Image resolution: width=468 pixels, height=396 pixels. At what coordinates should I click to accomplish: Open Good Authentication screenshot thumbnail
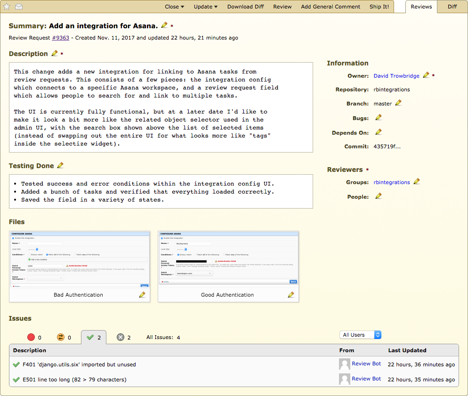coord(228,259)
